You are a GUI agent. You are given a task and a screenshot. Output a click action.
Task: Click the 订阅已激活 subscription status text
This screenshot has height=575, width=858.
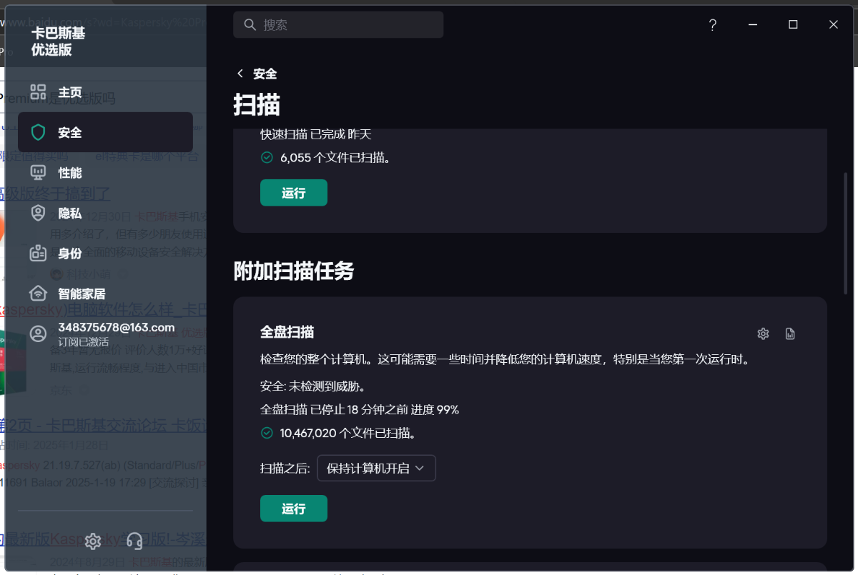(83, 341)
